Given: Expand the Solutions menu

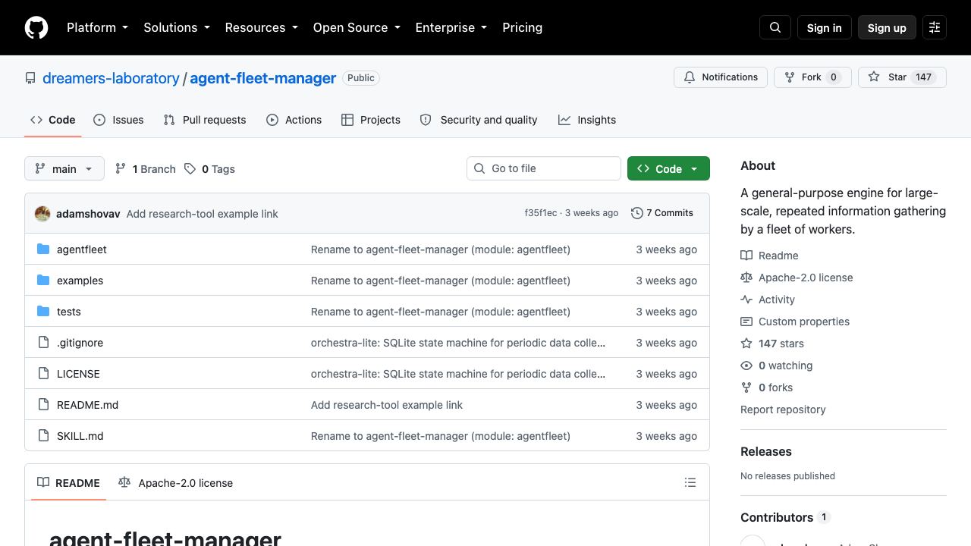Looking at the screenshot, I should [178, 27].
